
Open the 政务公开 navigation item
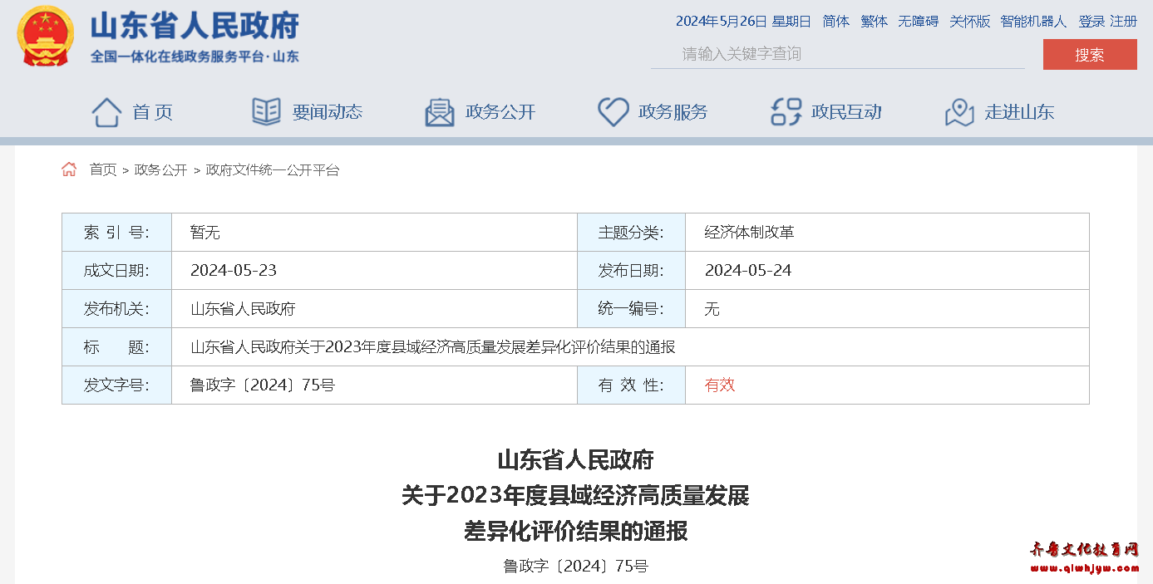(500, 112)
